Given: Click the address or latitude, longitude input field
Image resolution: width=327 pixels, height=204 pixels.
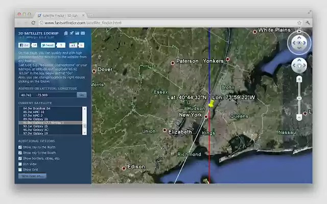Looking at the screenshot, I should 48,95.
